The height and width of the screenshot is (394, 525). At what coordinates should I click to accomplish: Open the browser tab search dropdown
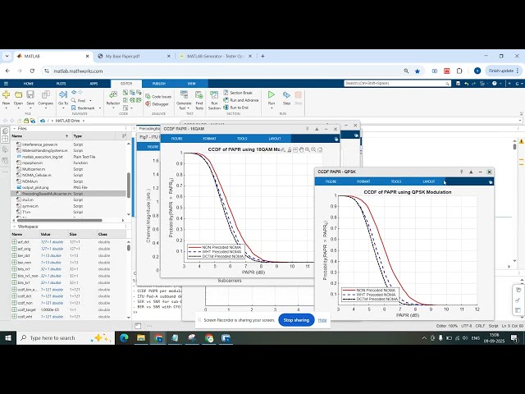point(7,57)
